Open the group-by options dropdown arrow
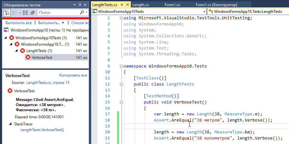Screen dimensions: 289x144 (20, 13)
